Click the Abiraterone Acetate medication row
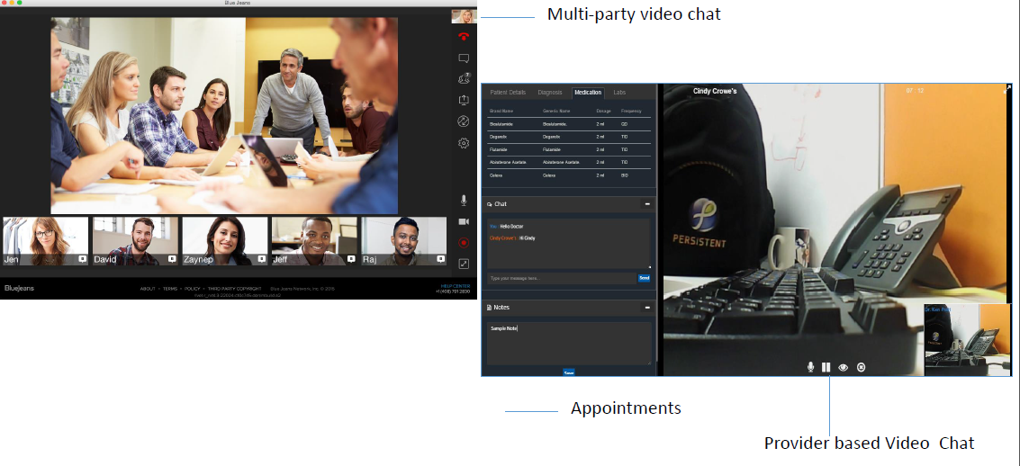 (569, 163)
